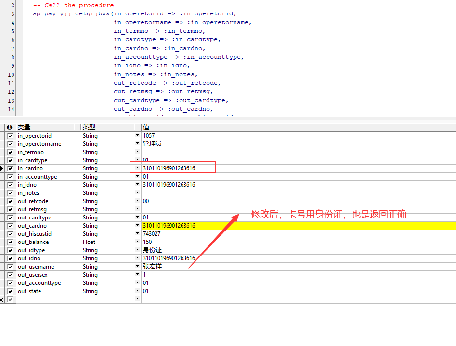Click the in_idno value cell
This screenshot has height=346, width=456.
pyautogui.click(x=299, y=185)
